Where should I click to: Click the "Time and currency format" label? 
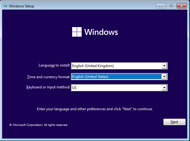[48, 76]
